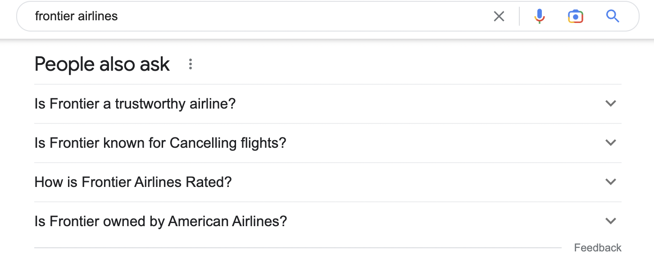Send Feedback on People also ask
This screenshot has height=264, width=654.
[x=598, y=247]
